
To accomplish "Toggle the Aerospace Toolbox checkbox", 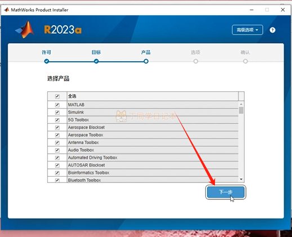I will [x=57, y=135].
